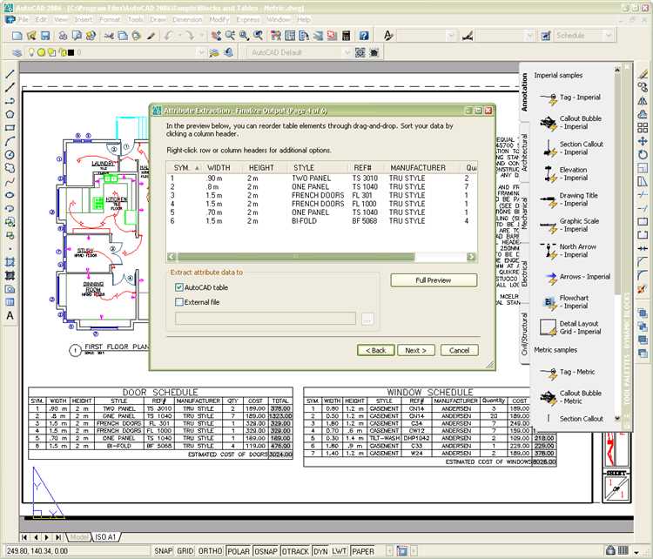This screenshot has height=559, width=653.
Task: Open the Schedule table style dropdown
Action: click(609, 36)
